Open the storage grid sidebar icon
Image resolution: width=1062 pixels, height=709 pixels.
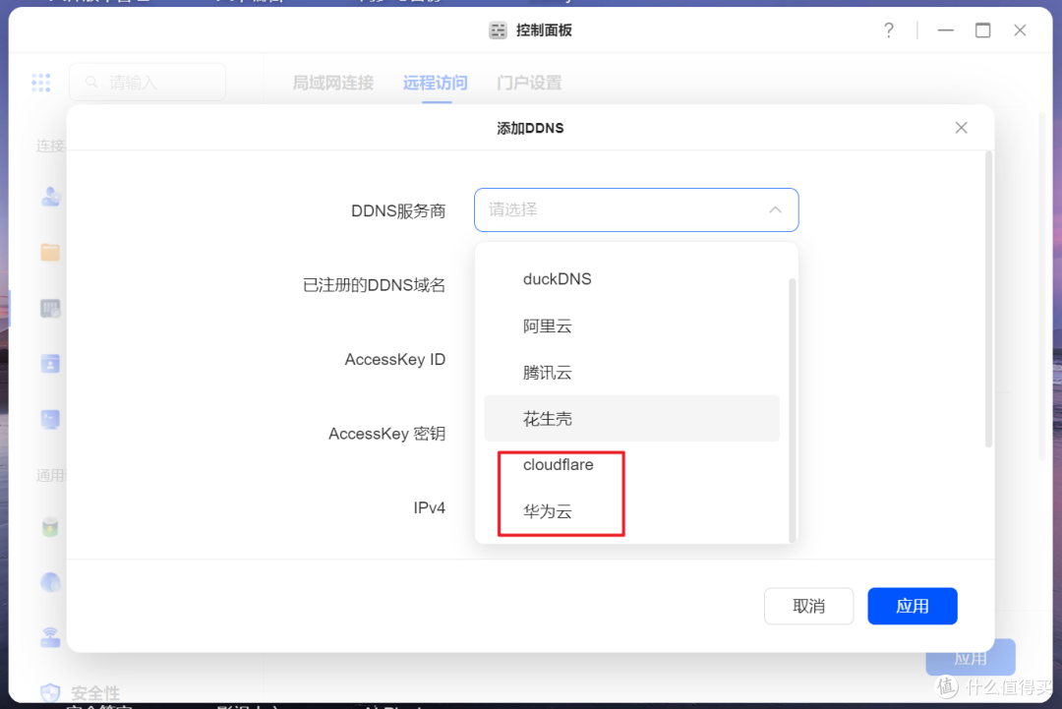click(50, 308)
